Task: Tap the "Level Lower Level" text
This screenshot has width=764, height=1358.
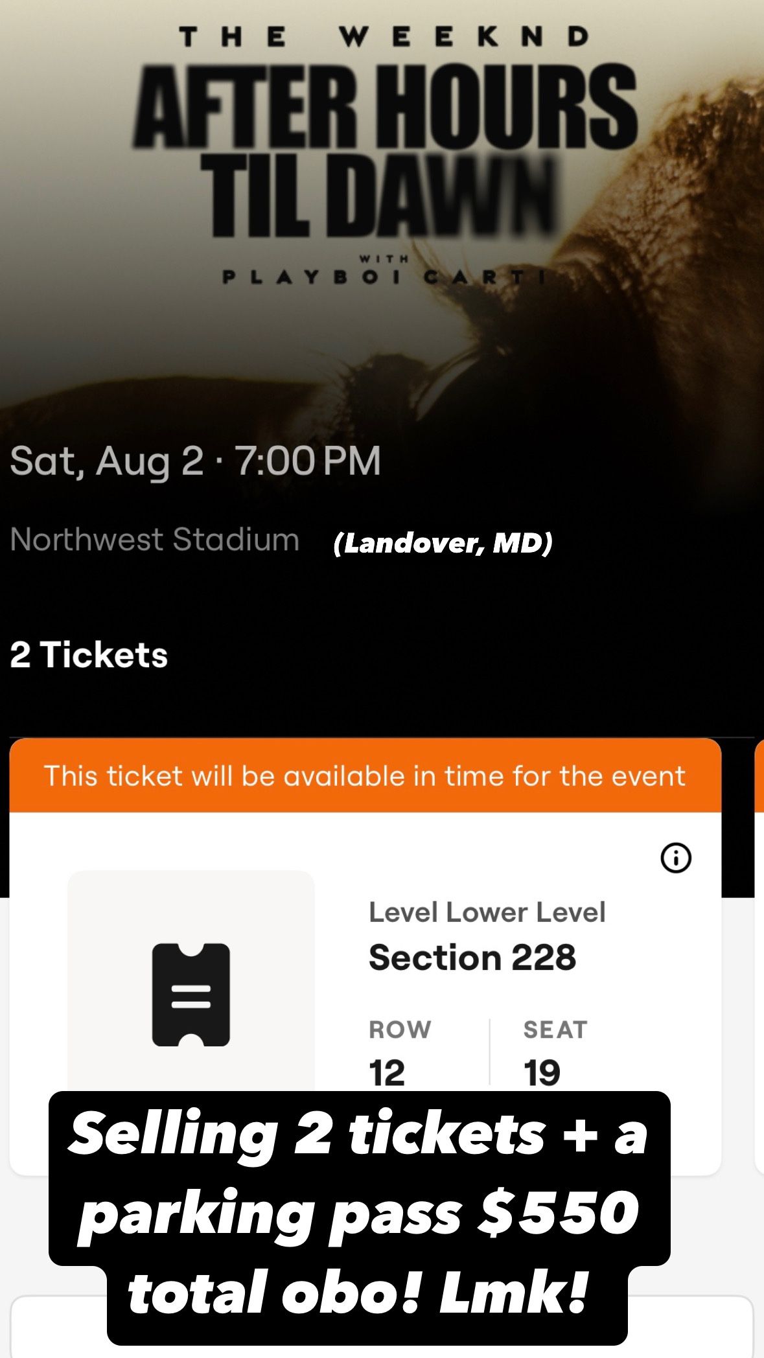Action: click(487, 912)
